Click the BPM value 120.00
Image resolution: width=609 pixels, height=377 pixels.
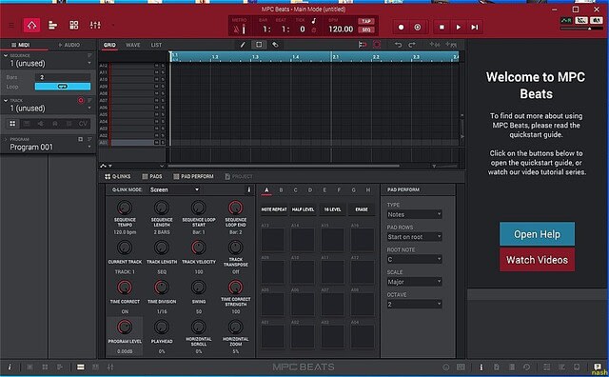pyautogui.click(x=341, y=30)
